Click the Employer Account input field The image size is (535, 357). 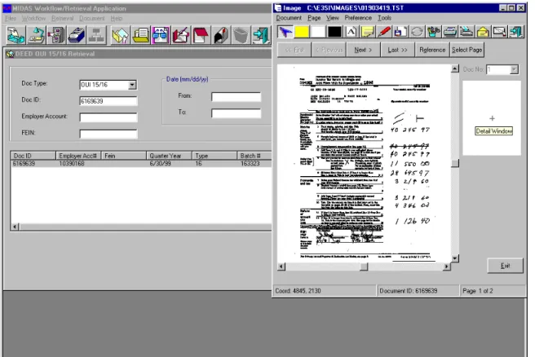click(x=108, y=117)
